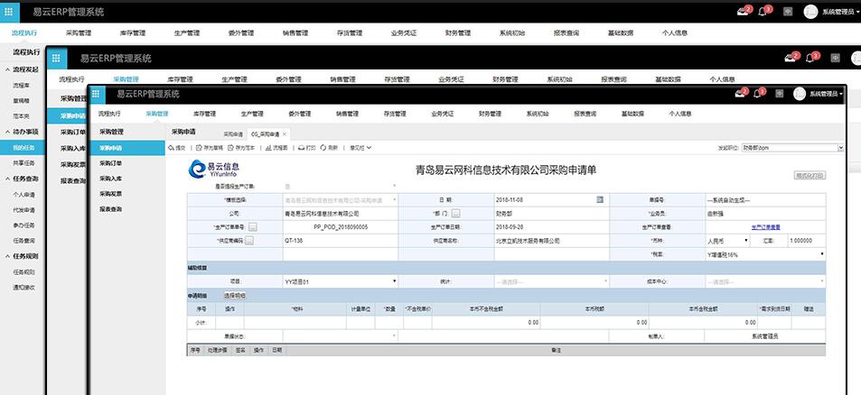Open the 税率 Y增值税16% dropdown
861x395 pixels.
[x=765, y=254]
